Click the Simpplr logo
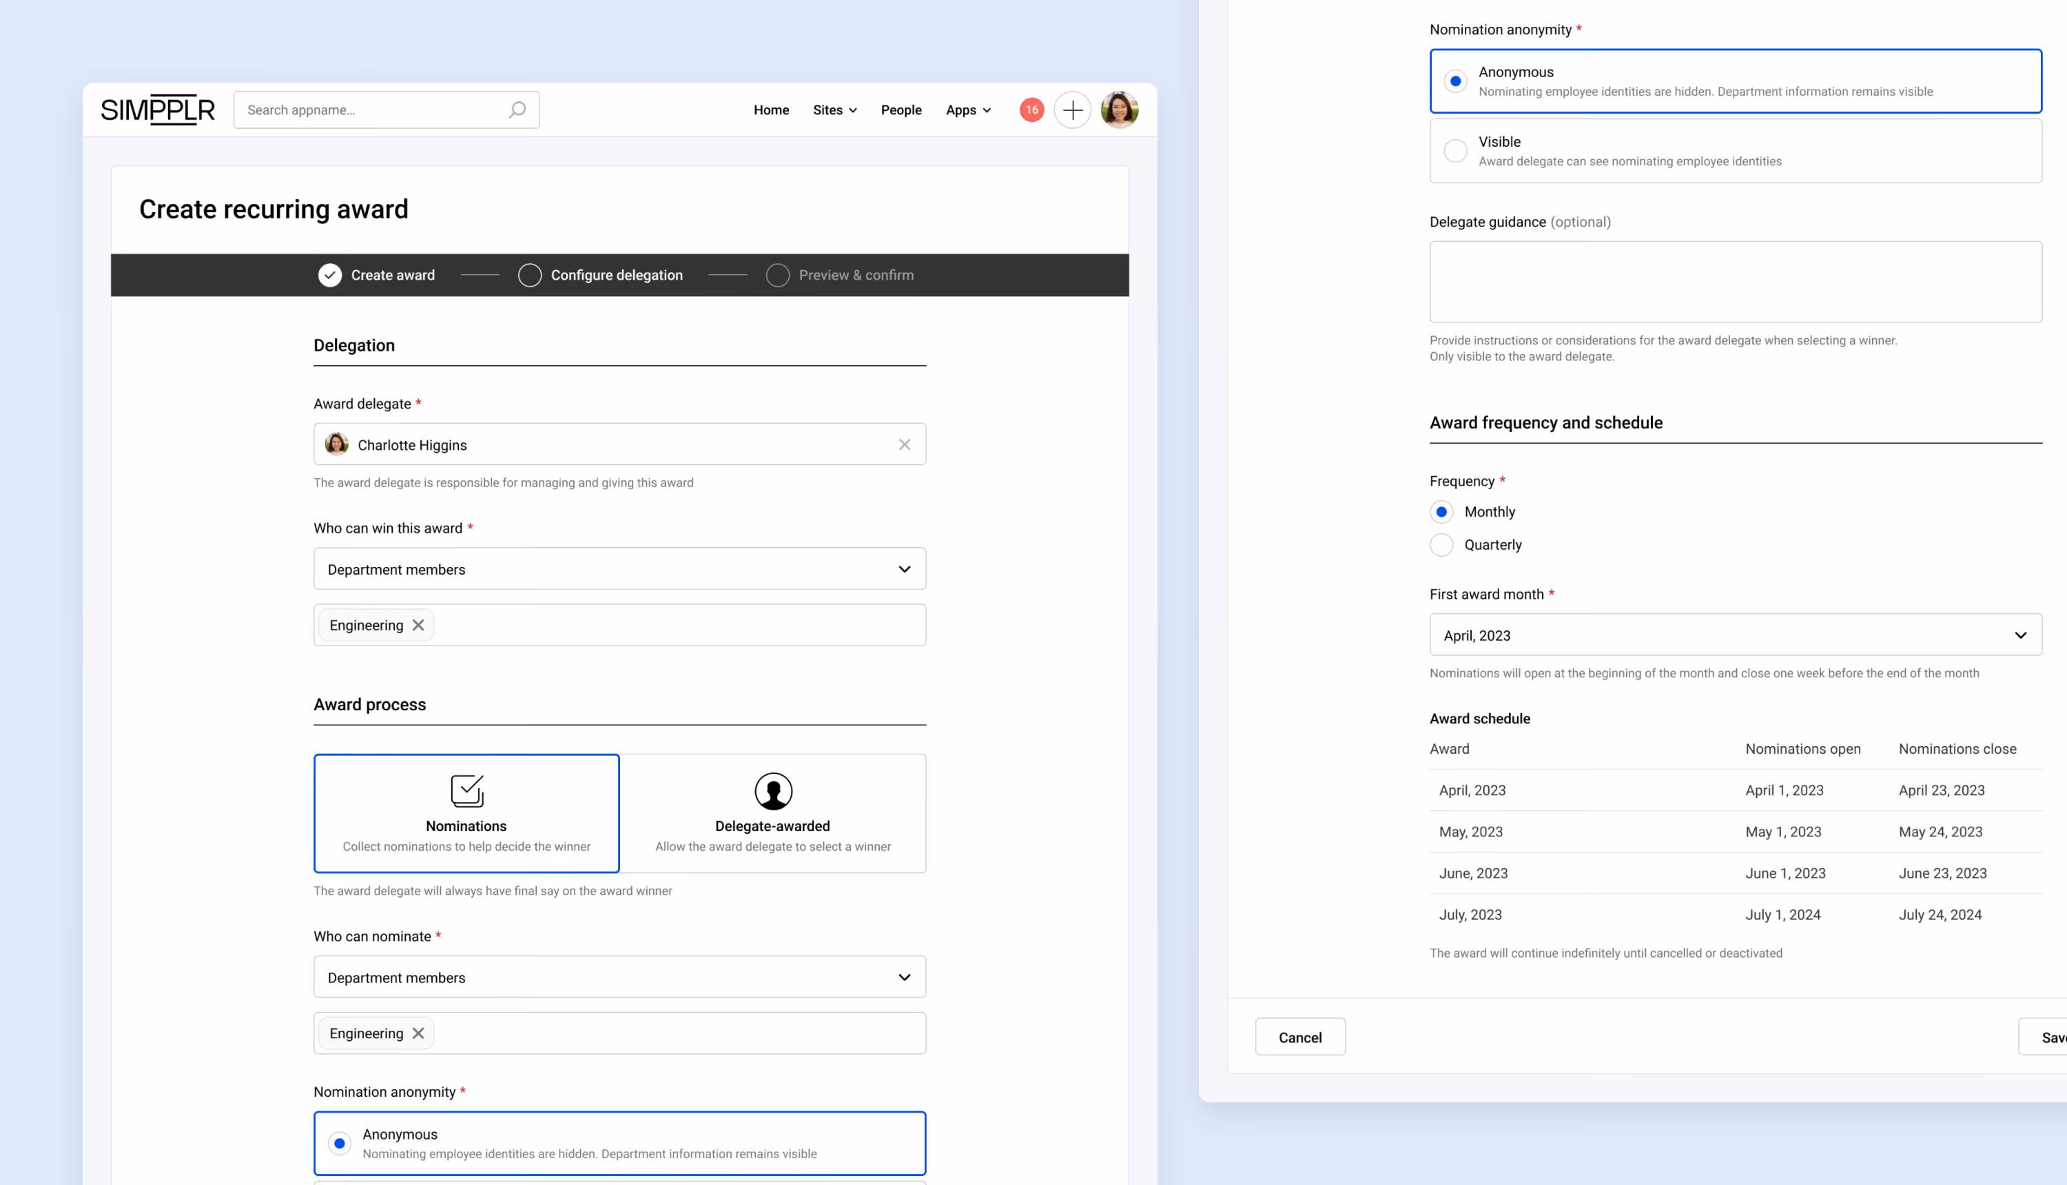The height and width of the screenshot is (1185, 2067). tap(157, 110)
